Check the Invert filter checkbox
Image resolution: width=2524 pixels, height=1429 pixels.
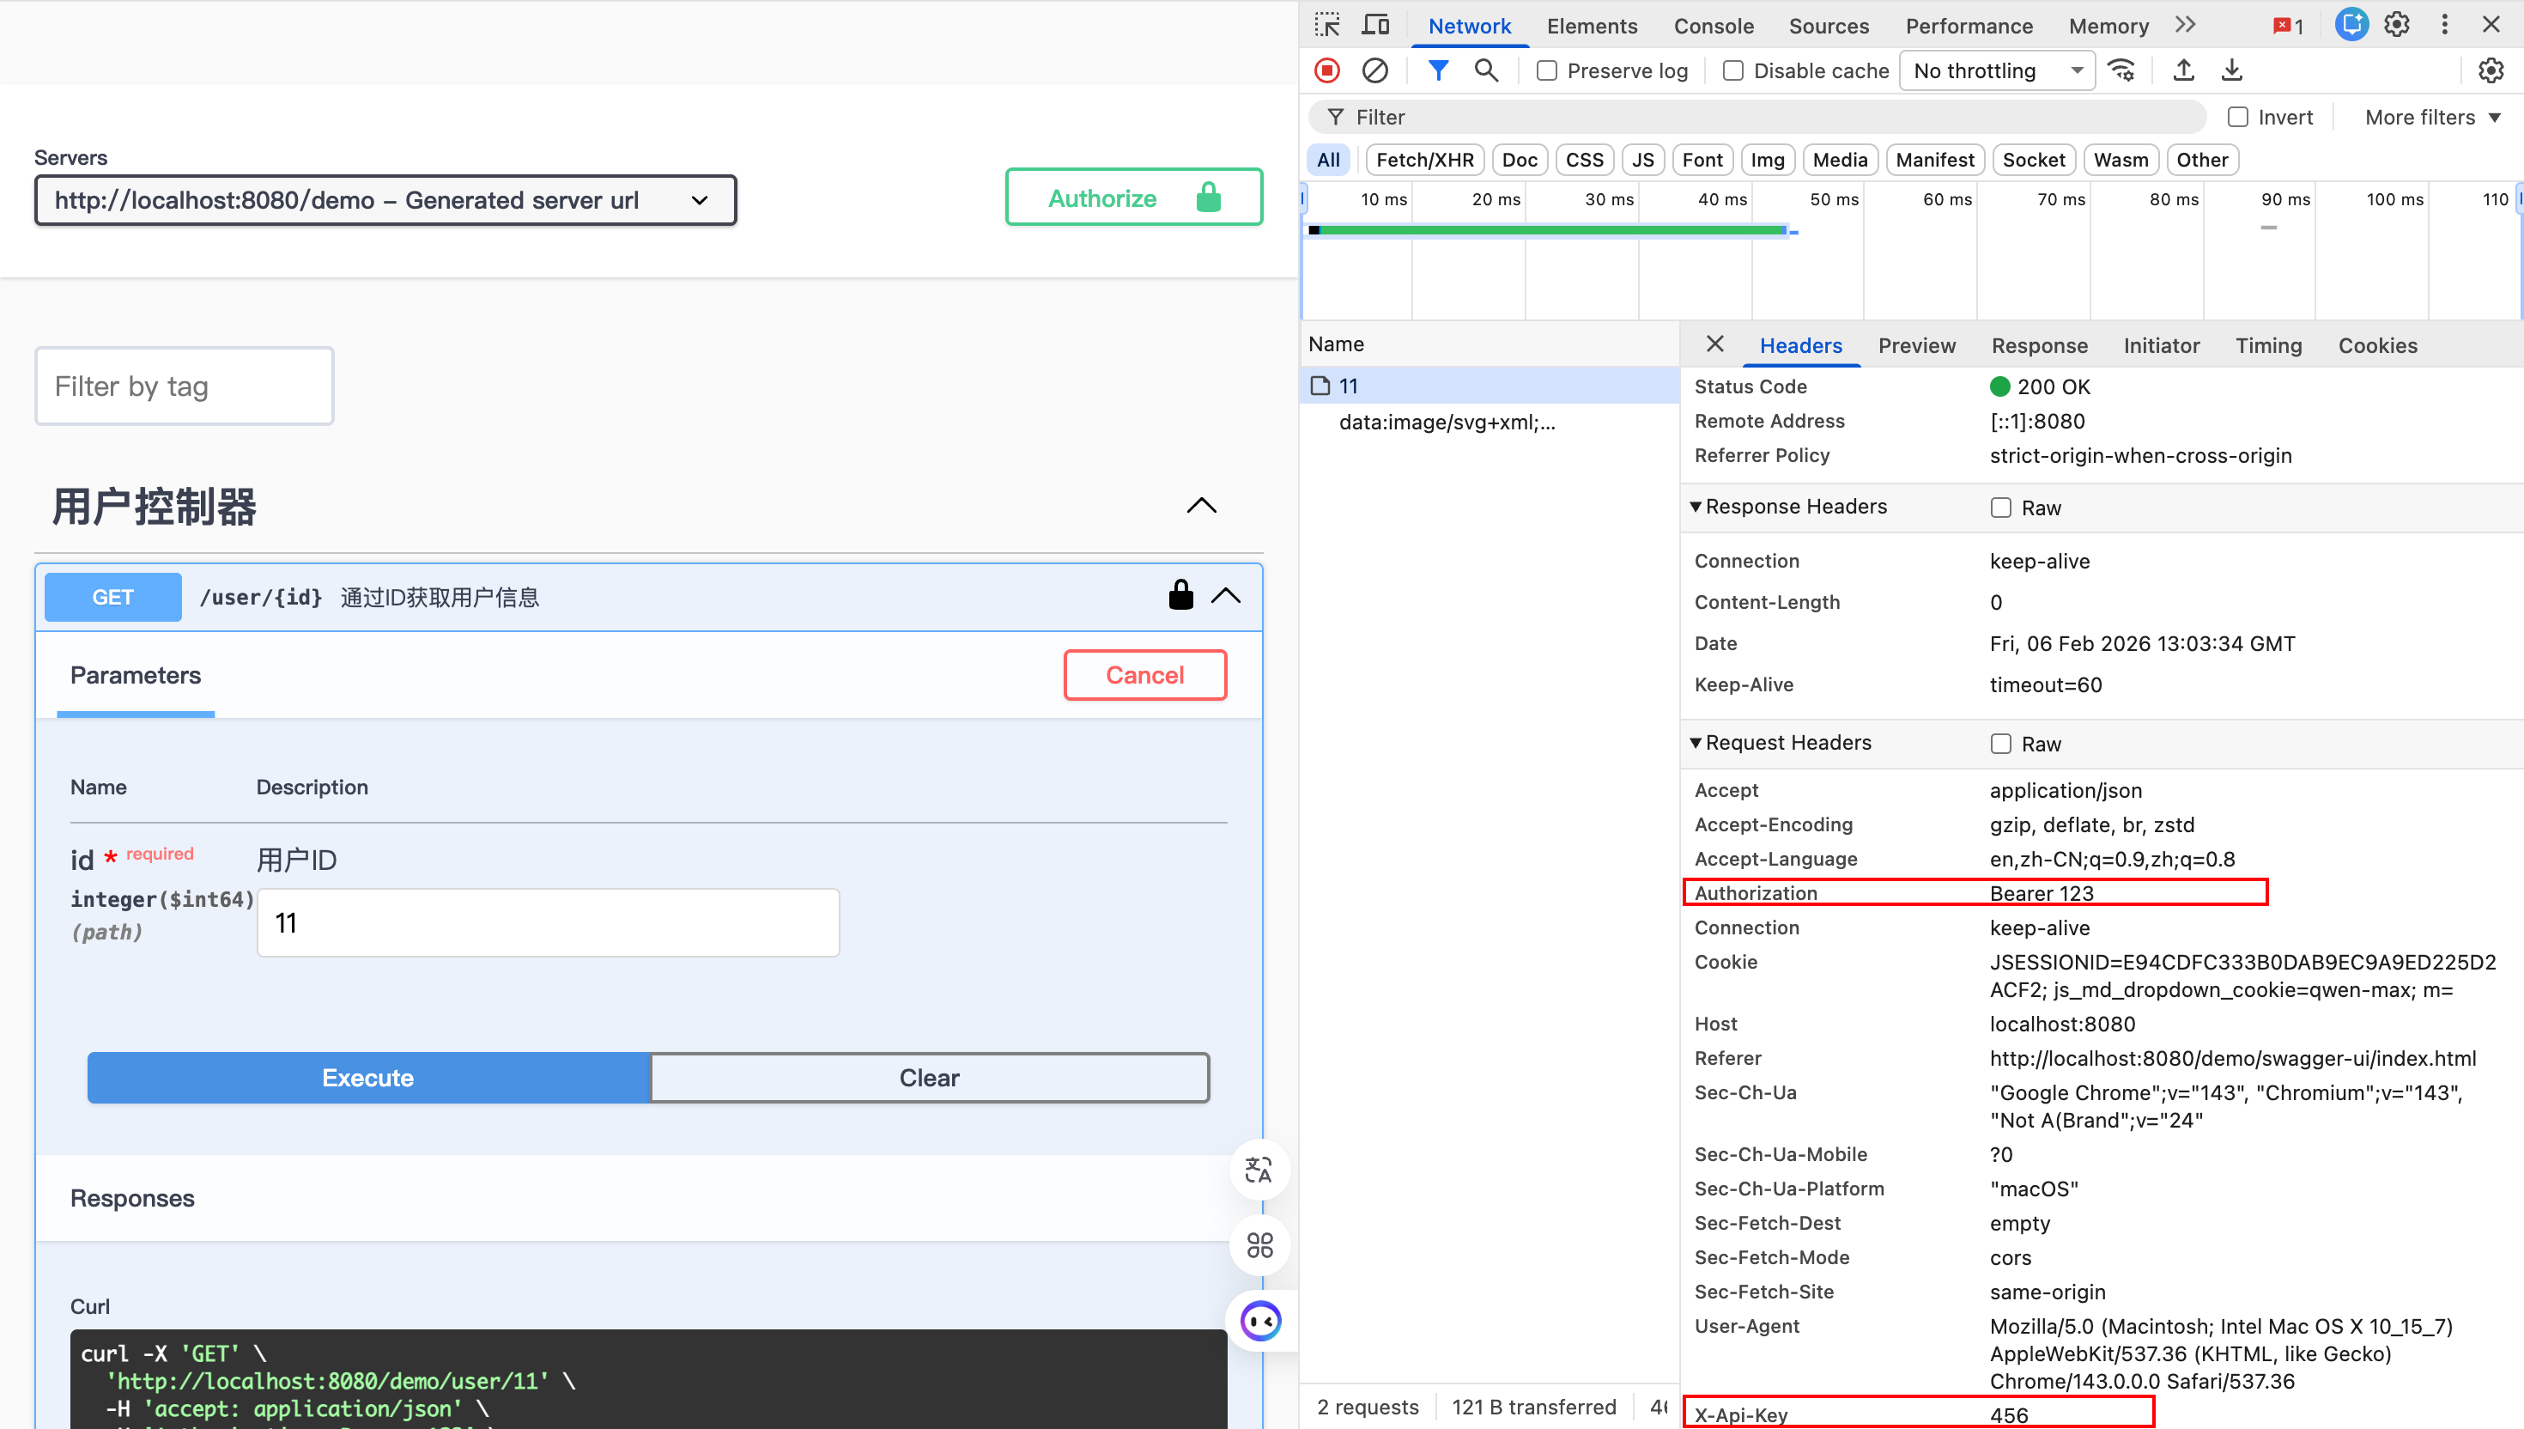(2237, 118)
